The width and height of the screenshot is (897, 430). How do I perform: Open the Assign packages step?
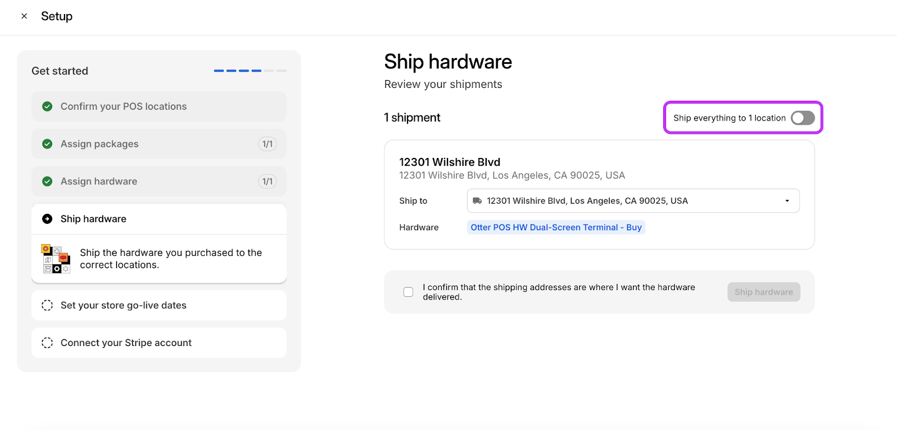click(100, 144)
